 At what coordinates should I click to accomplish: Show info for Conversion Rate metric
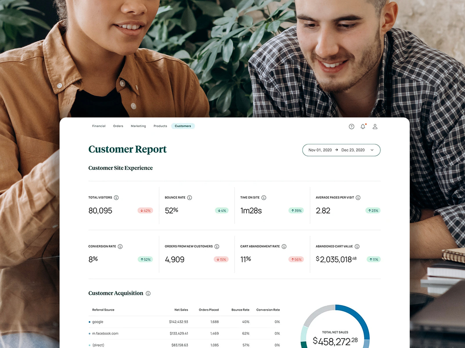click(120, 246)
